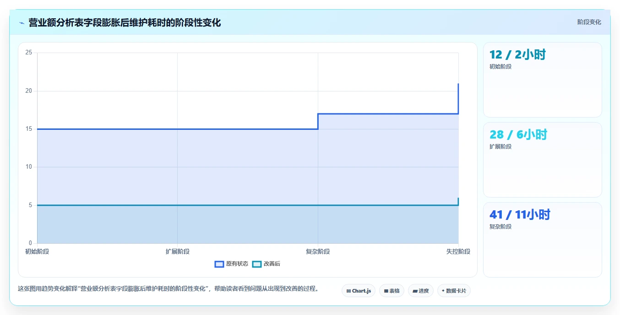Click the 扩展阶段 card caption
620x315 pixels.
[500, 147]
